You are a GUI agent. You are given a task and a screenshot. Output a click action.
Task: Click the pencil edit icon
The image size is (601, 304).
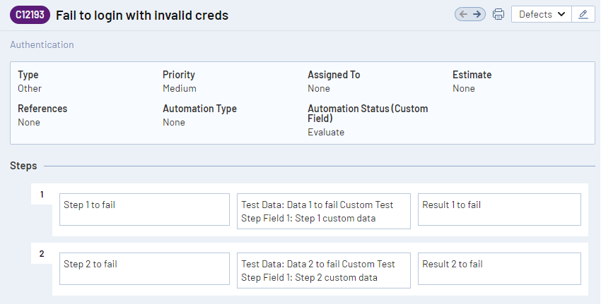[x=583, y=14]
